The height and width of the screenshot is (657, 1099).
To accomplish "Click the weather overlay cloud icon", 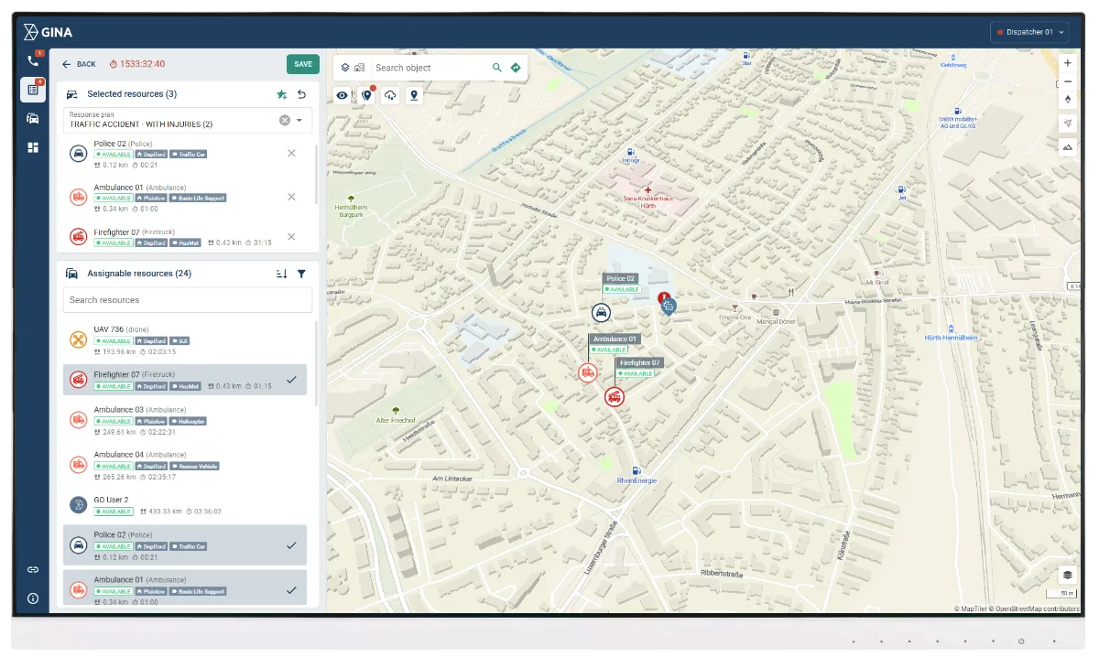I will click(x=390, y=95).
